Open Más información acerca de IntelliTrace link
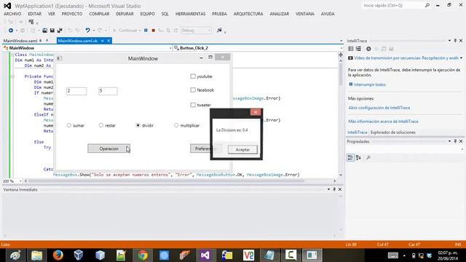The image size is (466, 262). [x=383, y=122]
